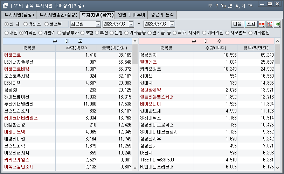Click the app logo icon in title bar
Viewport: 284px width, 174px height.
tap(5, 6)
